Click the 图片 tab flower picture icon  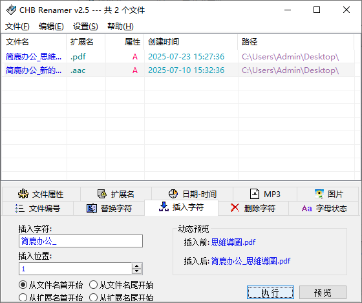(319, 194)
